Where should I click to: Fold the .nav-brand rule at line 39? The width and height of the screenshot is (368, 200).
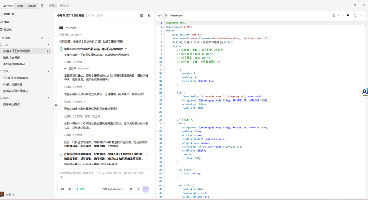point(164,170)
